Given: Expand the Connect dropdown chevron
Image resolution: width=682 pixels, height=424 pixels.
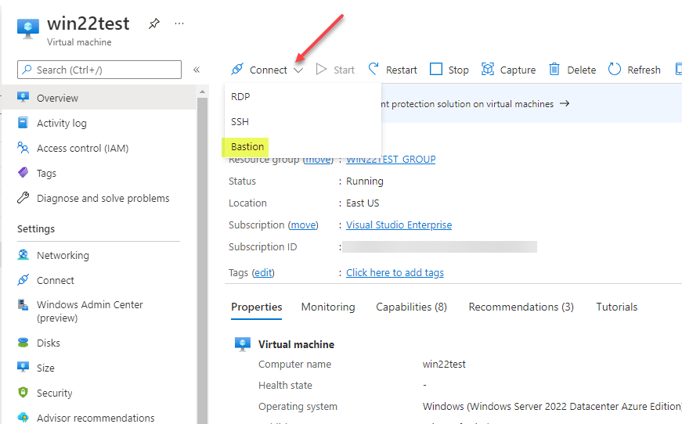Looking at the screenshot, I should 298,70.
